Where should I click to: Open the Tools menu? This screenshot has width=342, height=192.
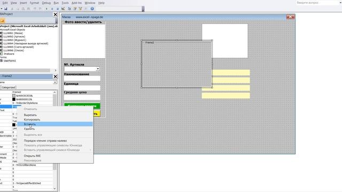pyautogui.click(x=65, y=3)
